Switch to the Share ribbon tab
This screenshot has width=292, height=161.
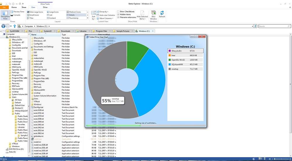point(24,7)
